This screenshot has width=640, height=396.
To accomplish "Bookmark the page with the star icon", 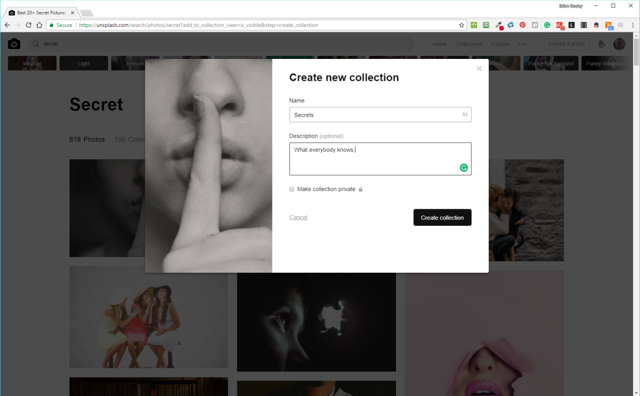I will pos(461,25).
